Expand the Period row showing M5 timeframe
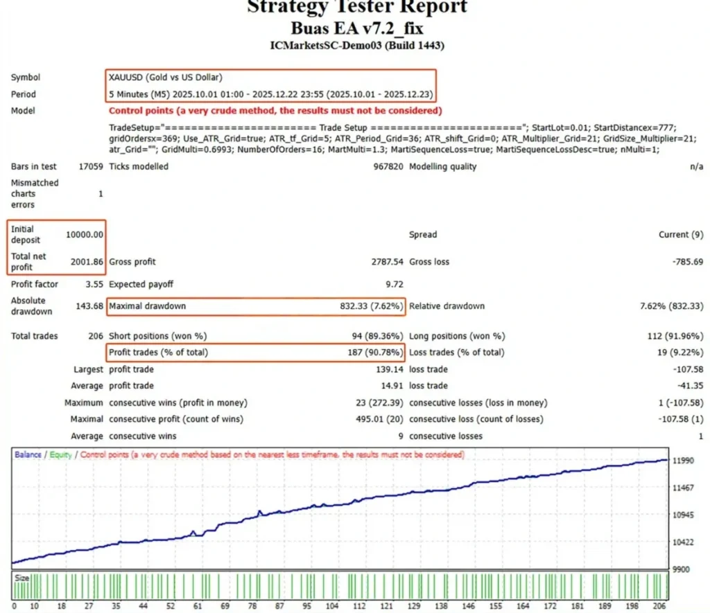 pyautogui.click(x=201, y=94)
